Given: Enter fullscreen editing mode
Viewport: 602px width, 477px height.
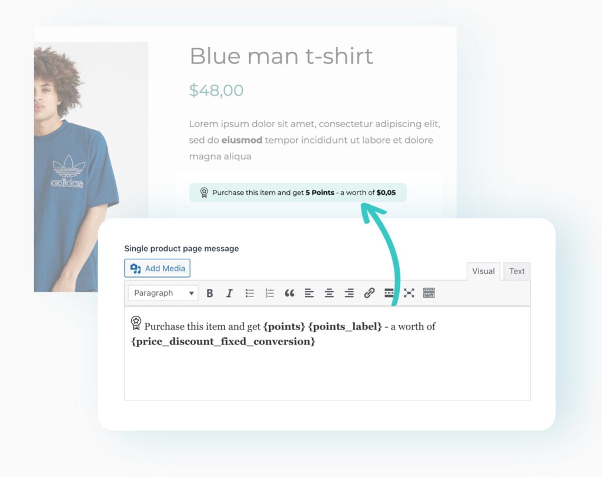Looking at the screenshot, I should tap(409, 293).
